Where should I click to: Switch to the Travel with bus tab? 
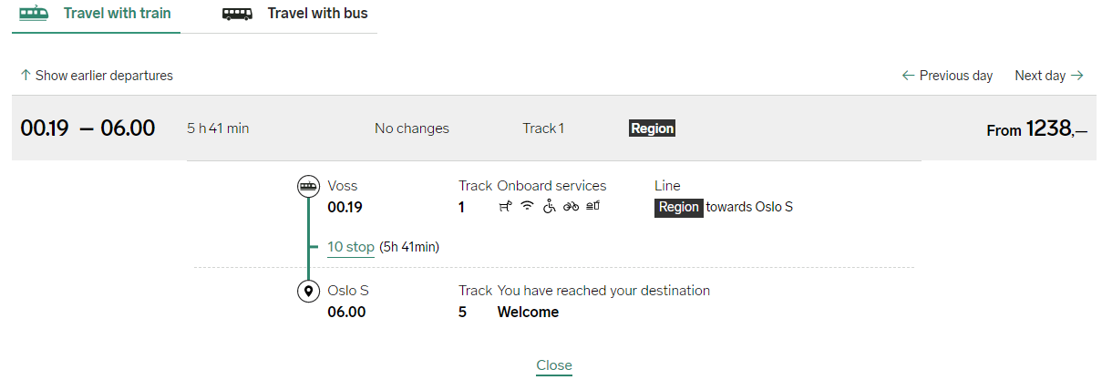[316, 15]
